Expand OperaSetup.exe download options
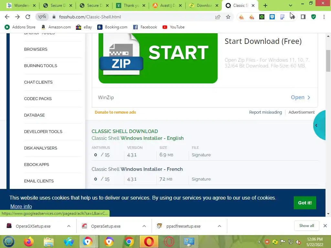This screenshot has height=248, width=331. (x=144, y=226)
